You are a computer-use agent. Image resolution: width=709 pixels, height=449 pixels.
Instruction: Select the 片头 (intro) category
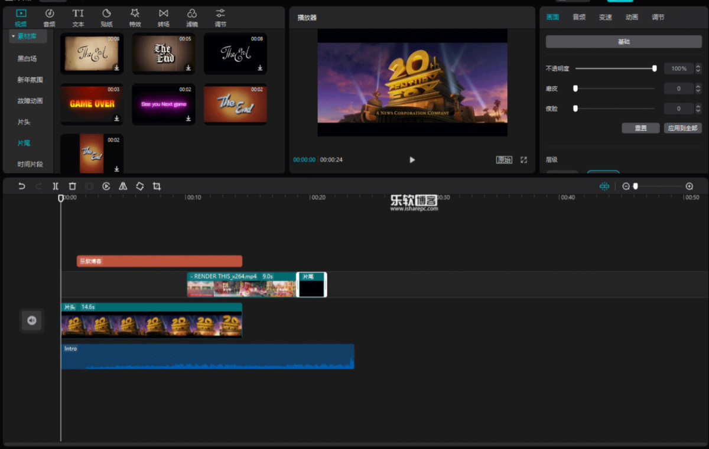coord(24,122)
